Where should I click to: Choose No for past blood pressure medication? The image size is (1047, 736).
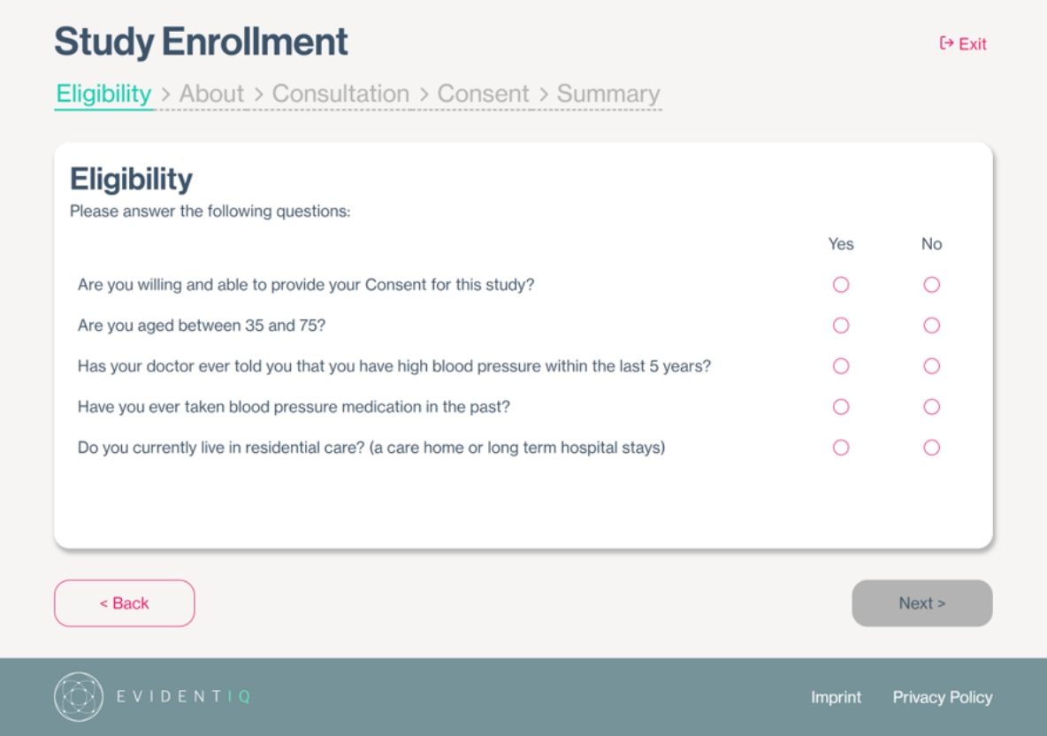930,406
